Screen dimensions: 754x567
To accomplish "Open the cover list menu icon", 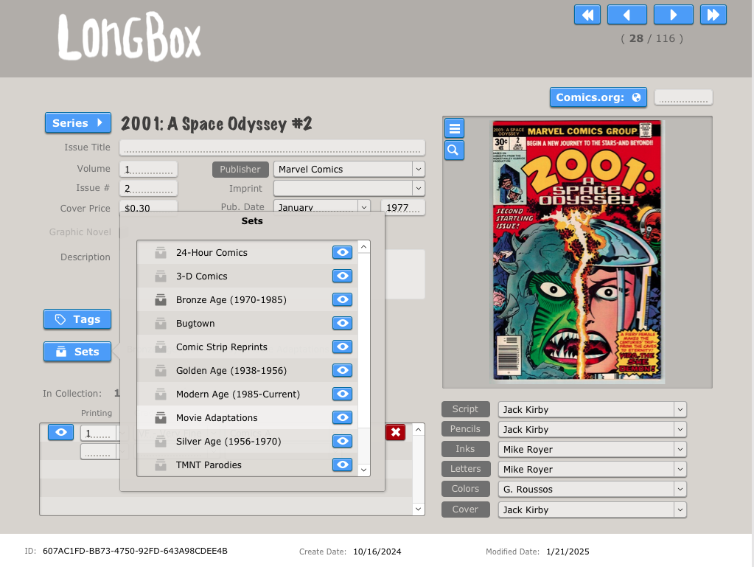I will 455,128.
